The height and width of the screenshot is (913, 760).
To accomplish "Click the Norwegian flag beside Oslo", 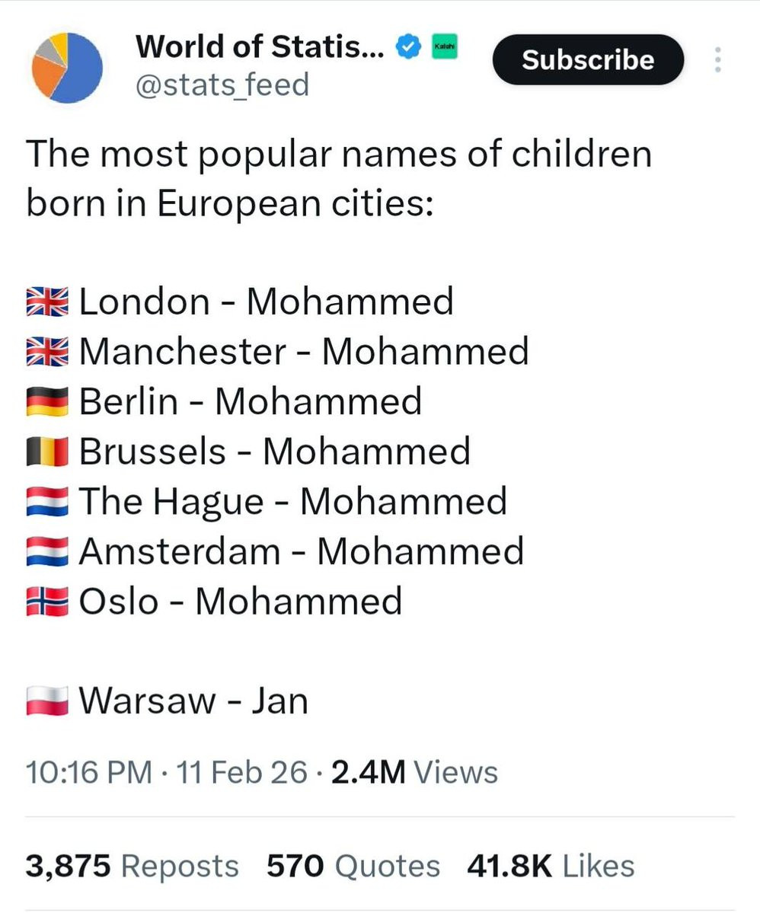I will [48, 602].
